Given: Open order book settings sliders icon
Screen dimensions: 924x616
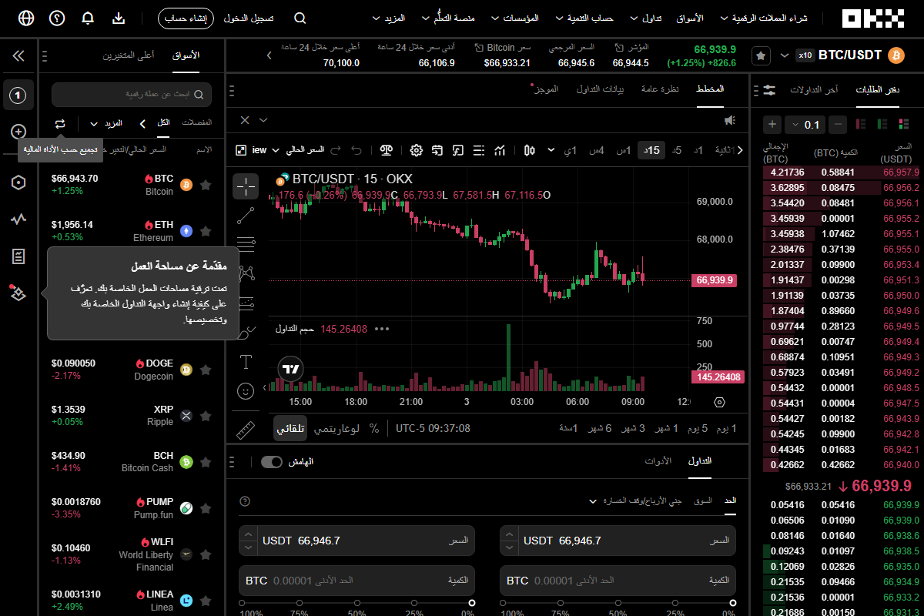Looking at the screenshot, I should click(x=770, y=90).
